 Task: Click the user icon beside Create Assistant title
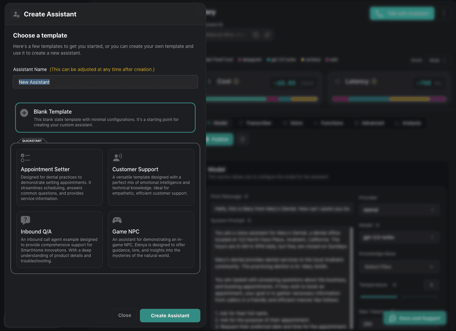[x=16, y=14]
